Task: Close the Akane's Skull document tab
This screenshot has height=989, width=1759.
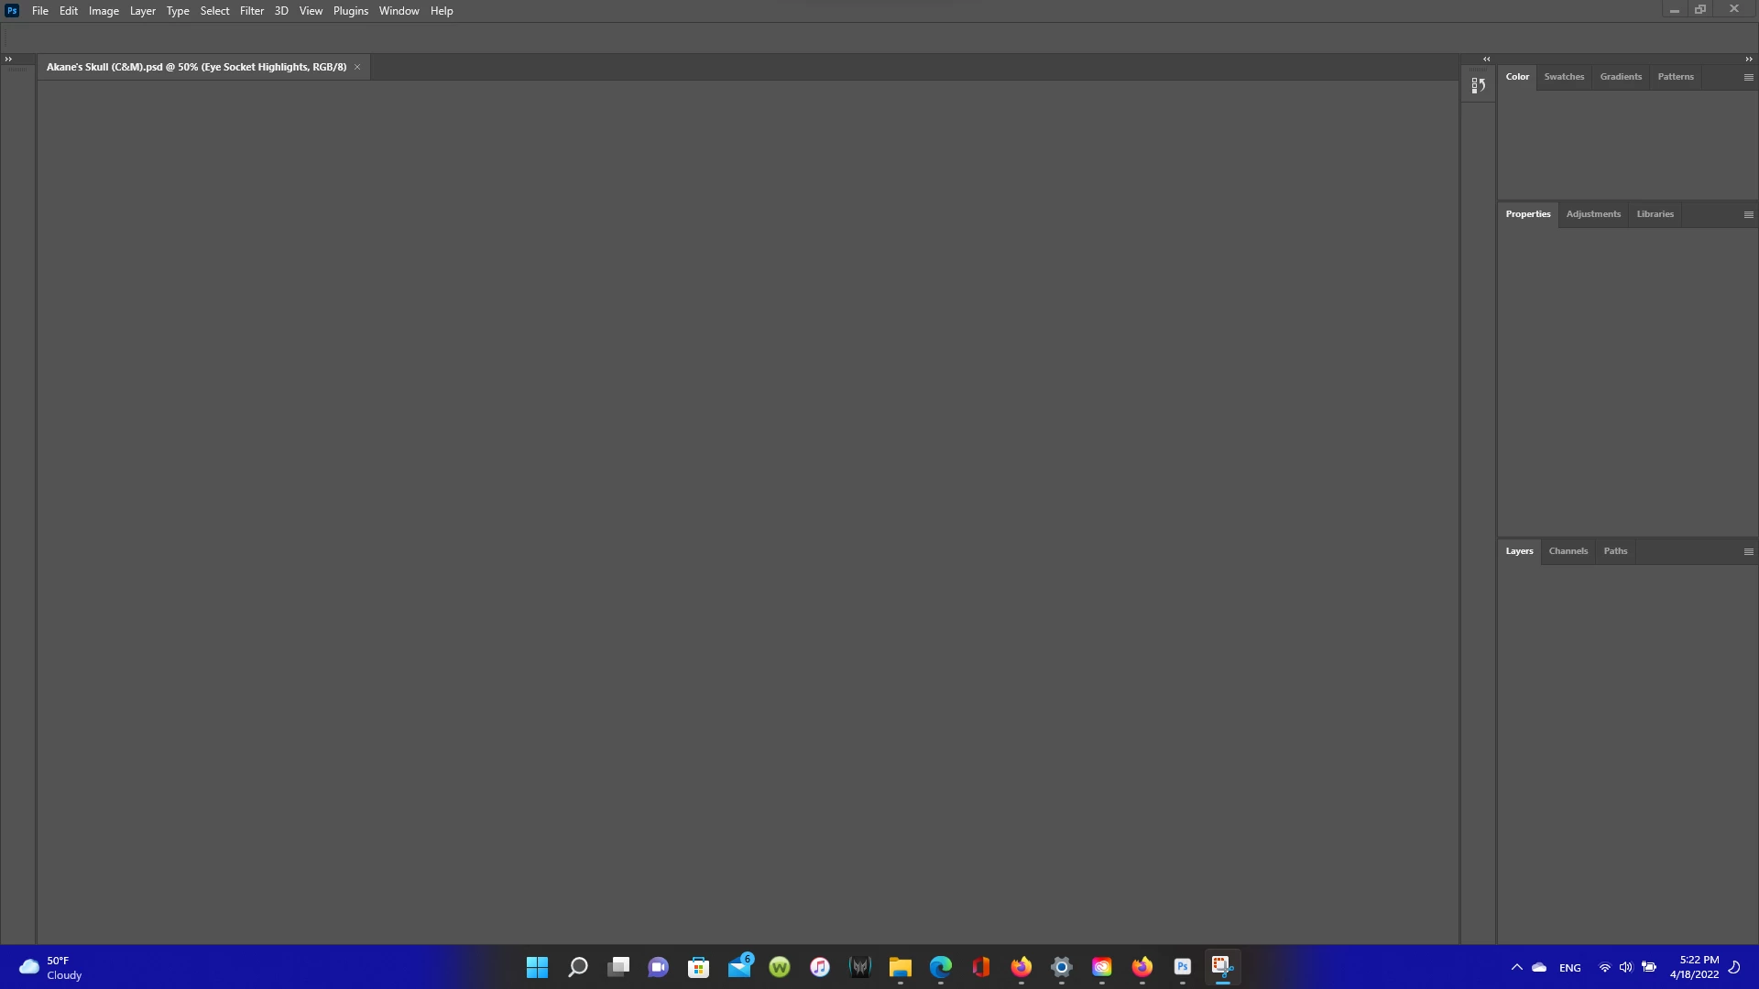Action: (357, 67)
